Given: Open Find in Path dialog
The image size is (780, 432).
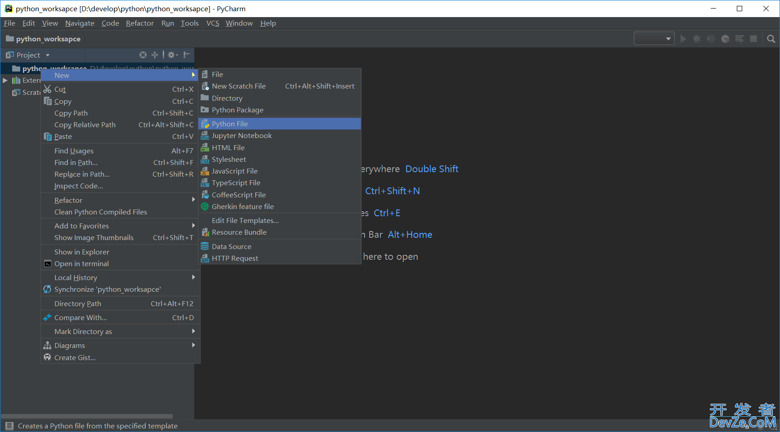Looking at the screenshot, I should (120, 162).
